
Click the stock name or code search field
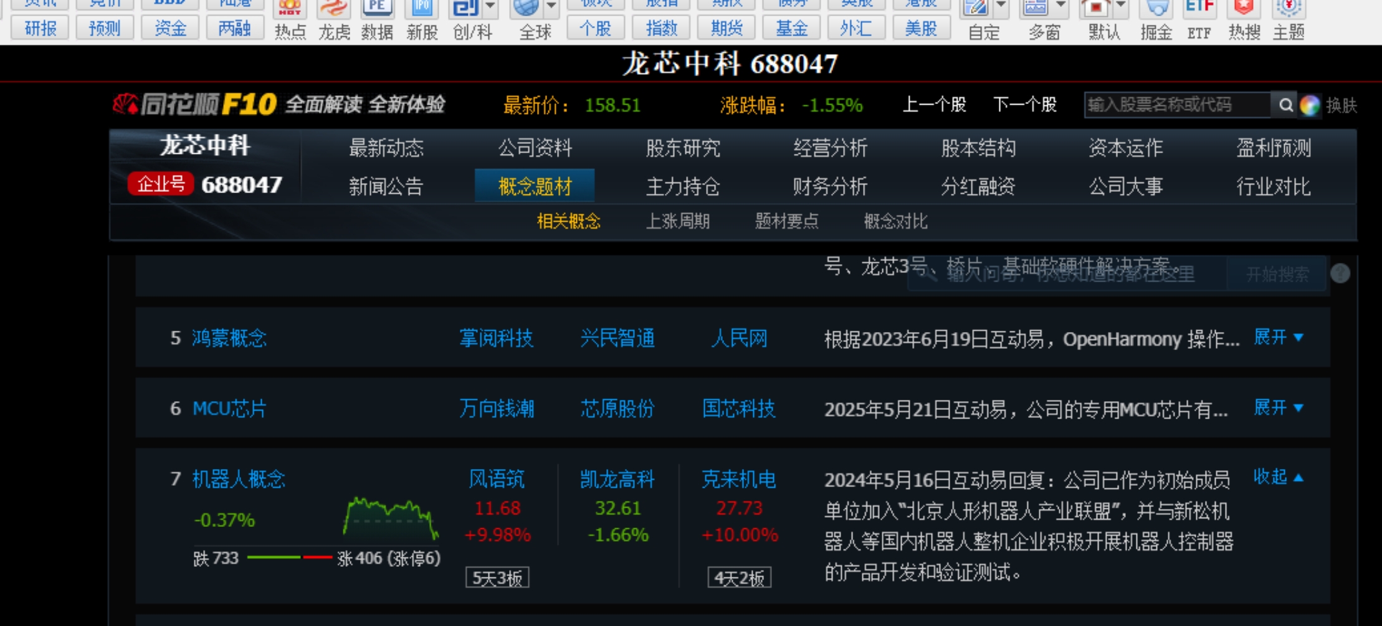pos(1177,105)
